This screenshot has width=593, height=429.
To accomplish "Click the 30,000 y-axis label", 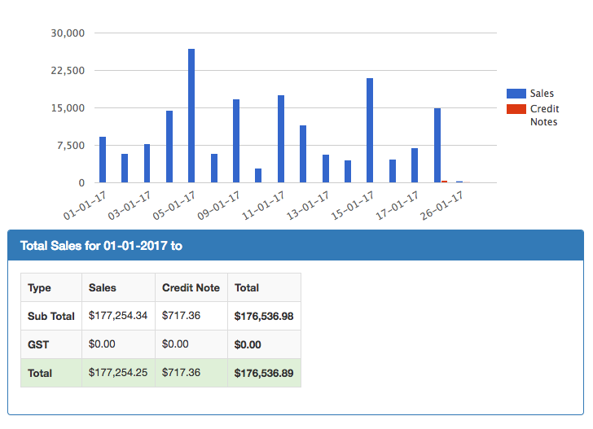I will tap(68, 33).
